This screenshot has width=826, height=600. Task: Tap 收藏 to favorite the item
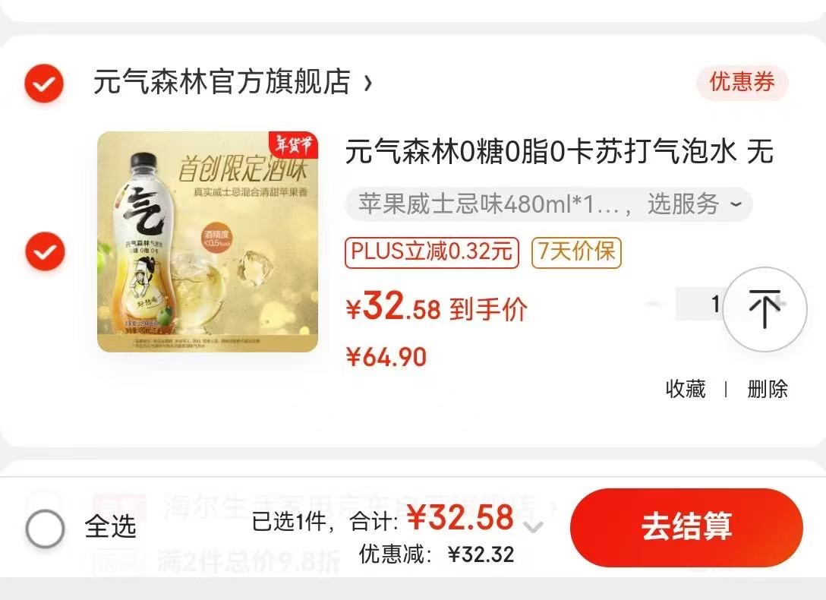click(x=686, y=389)
